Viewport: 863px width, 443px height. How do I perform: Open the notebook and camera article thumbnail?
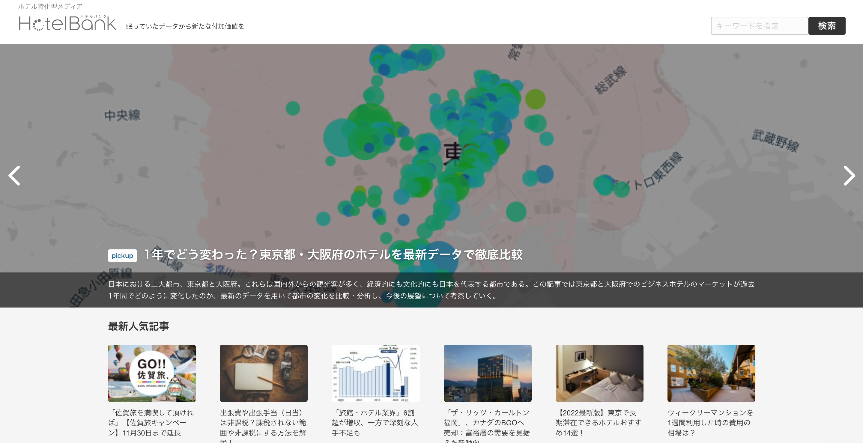pos(263,373)
